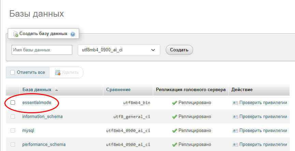The height and width of the screenshot is (151, 295).
Task: Click privileges icon in performance_schema row
Action: coord(235,145)
